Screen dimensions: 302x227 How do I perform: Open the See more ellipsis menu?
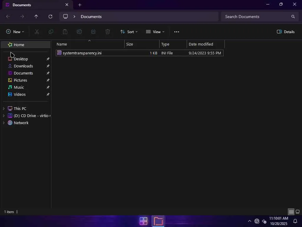(176, 32)
